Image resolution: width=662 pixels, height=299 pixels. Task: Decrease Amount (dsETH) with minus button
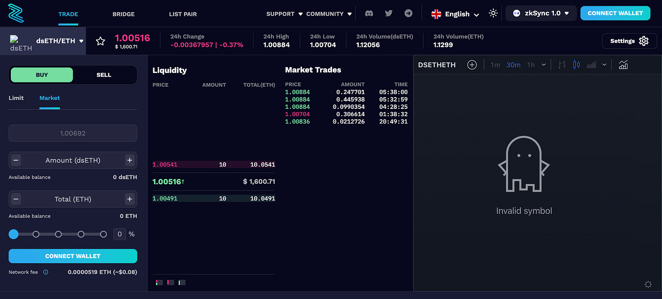[16, 160]
